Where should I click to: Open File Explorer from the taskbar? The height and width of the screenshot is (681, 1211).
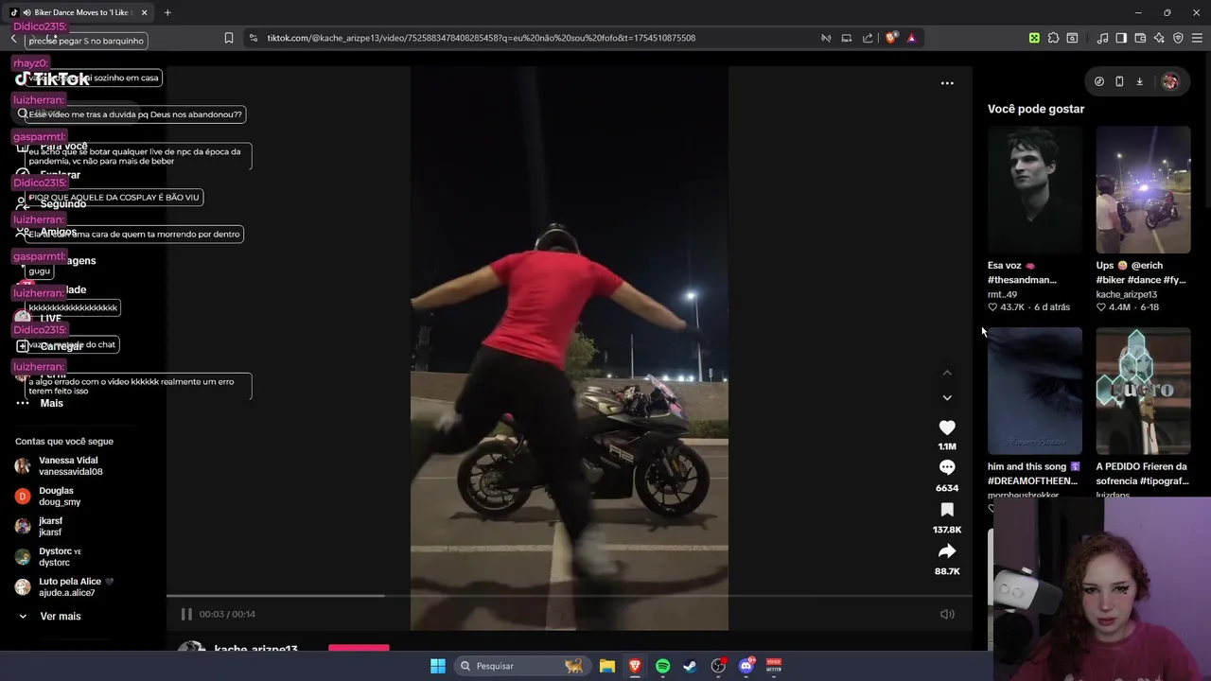(x=607, y=666)
